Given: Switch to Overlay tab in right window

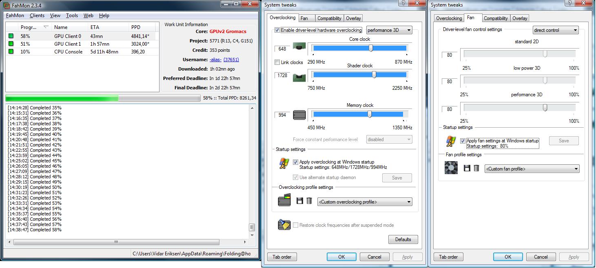Looking at the screenshot, I should point(520,18).
